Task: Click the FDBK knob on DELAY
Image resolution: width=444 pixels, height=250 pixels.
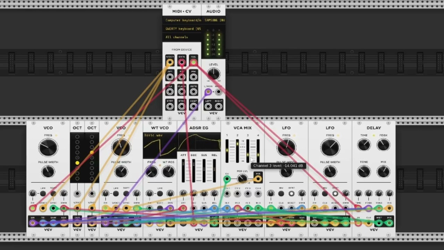Action: pyautogui.click(x=383, y=144)
